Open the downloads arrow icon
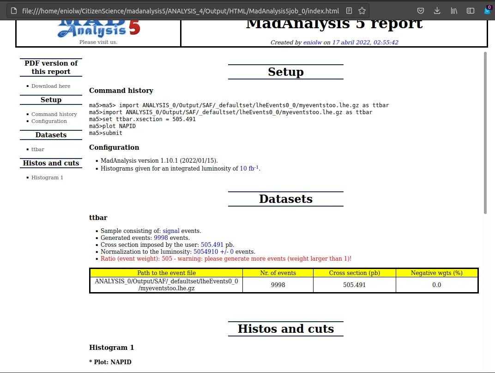This screenshot has height=373, width=495. [437, 11]
